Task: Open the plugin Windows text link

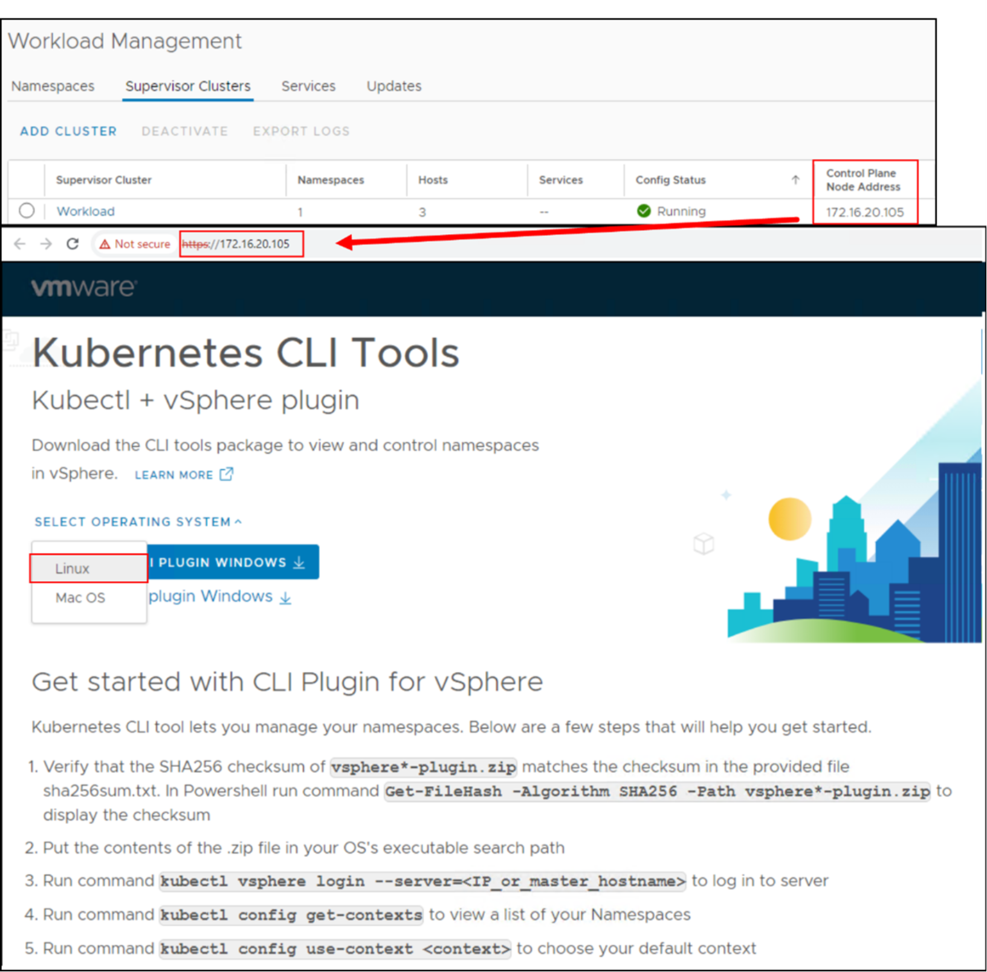Action: [x=210, y=596]
